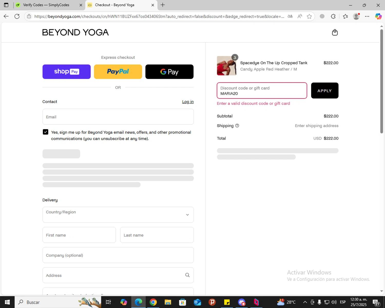Focus the Email input field
The image size is (385, 308).
(118, 117)
